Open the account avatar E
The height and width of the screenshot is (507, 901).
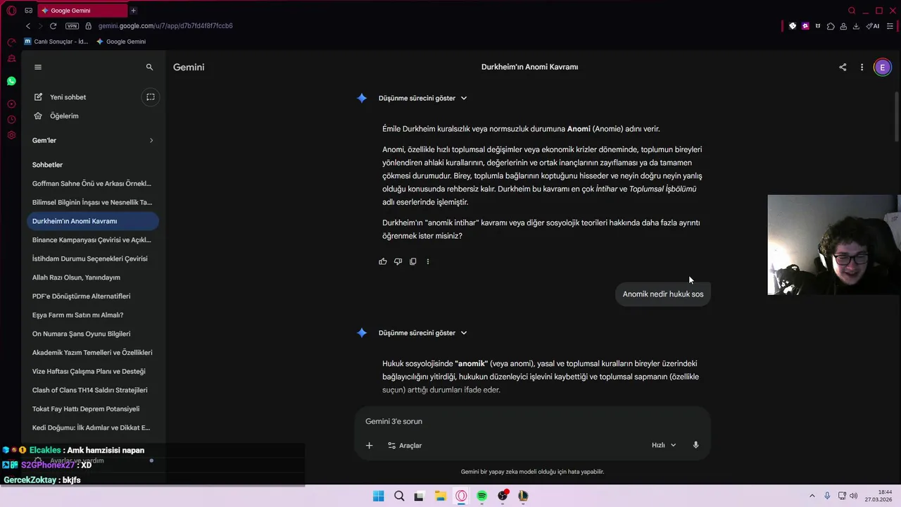pos(882,67)
